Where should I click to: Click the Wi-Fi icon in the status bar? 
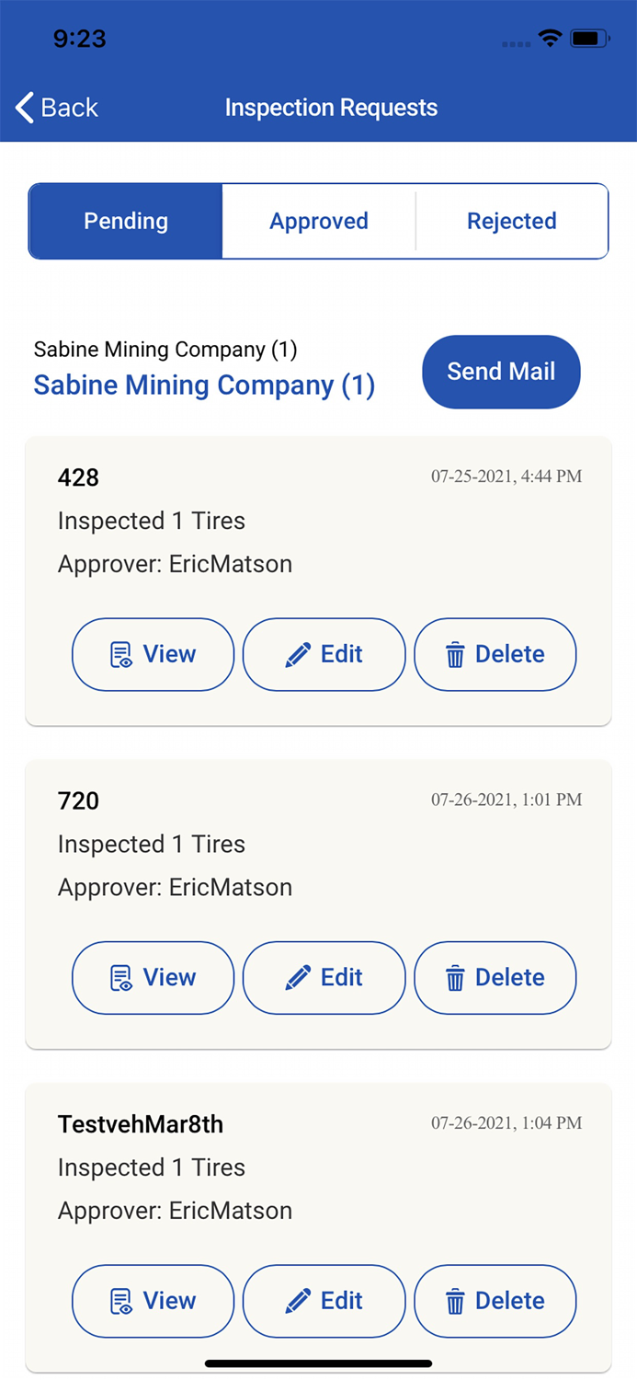coord(549,39)
